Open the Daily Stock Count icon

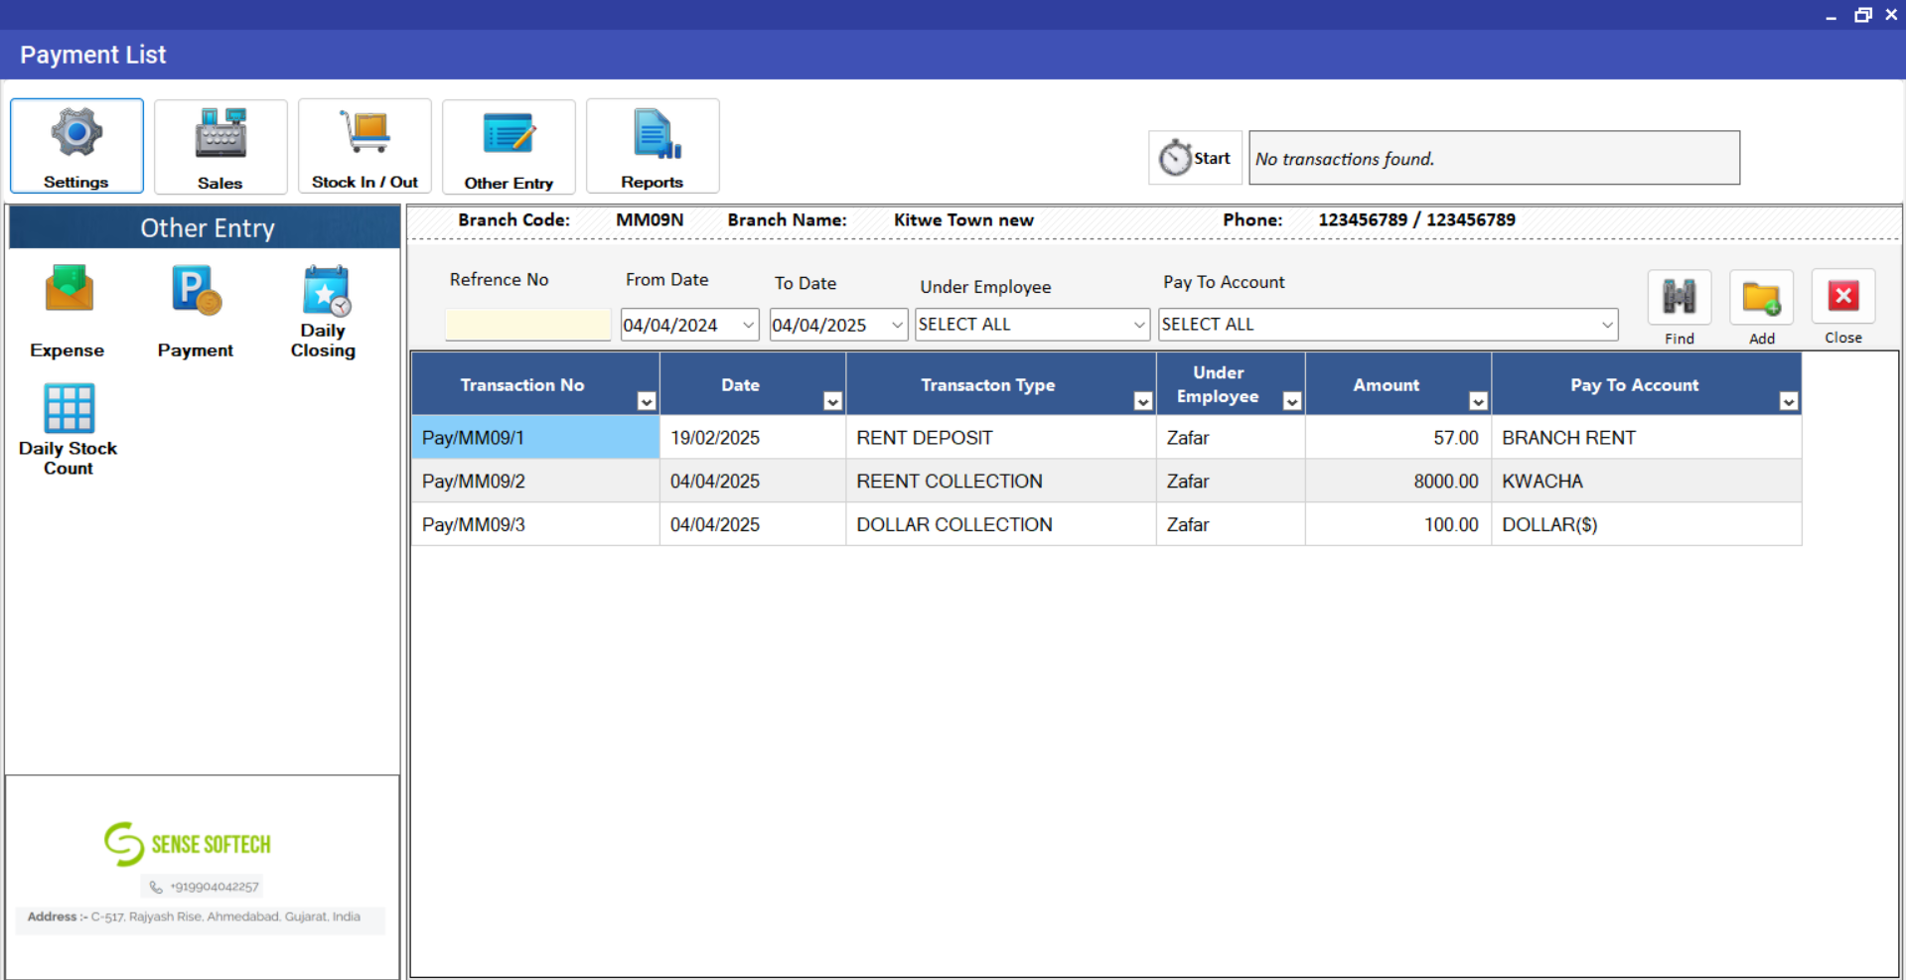point(69,430)
